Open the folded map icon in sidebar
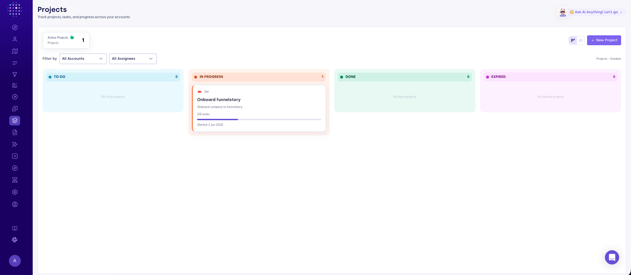This screenshot has width=631, height=275. pos(15,51)
